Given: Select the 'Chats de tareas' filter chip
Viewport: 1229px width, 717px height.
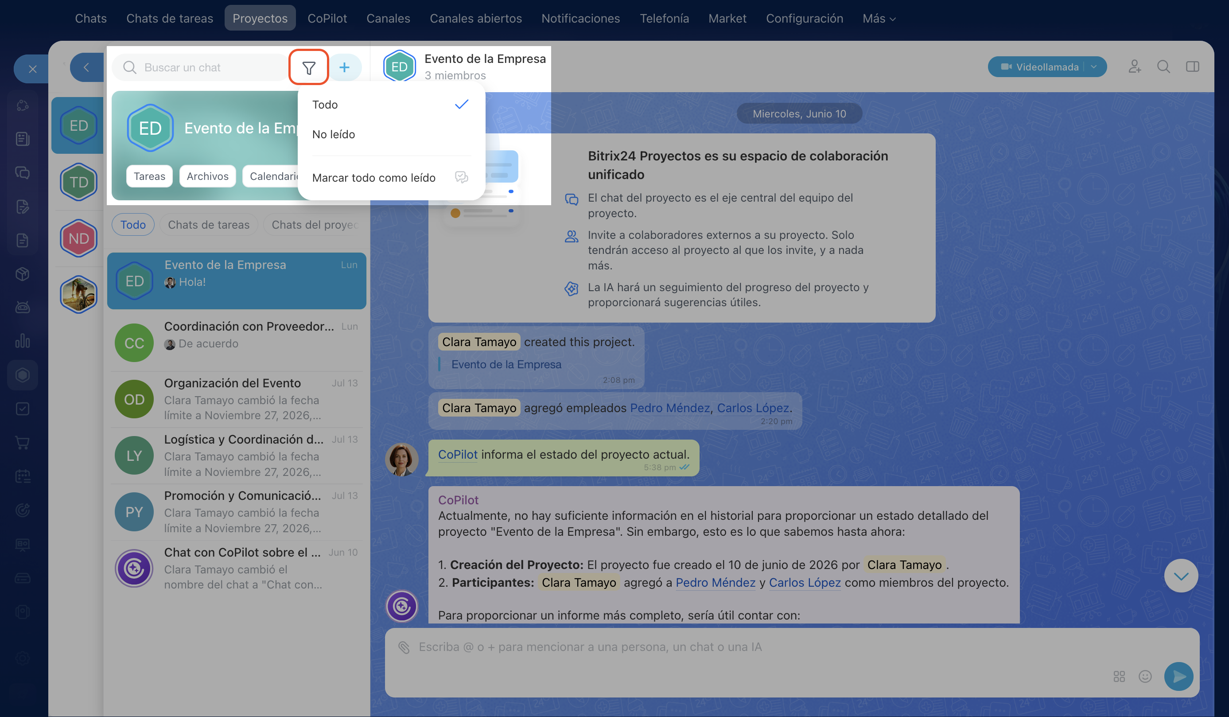Looking at the screenshot, I should coord(209,225).
